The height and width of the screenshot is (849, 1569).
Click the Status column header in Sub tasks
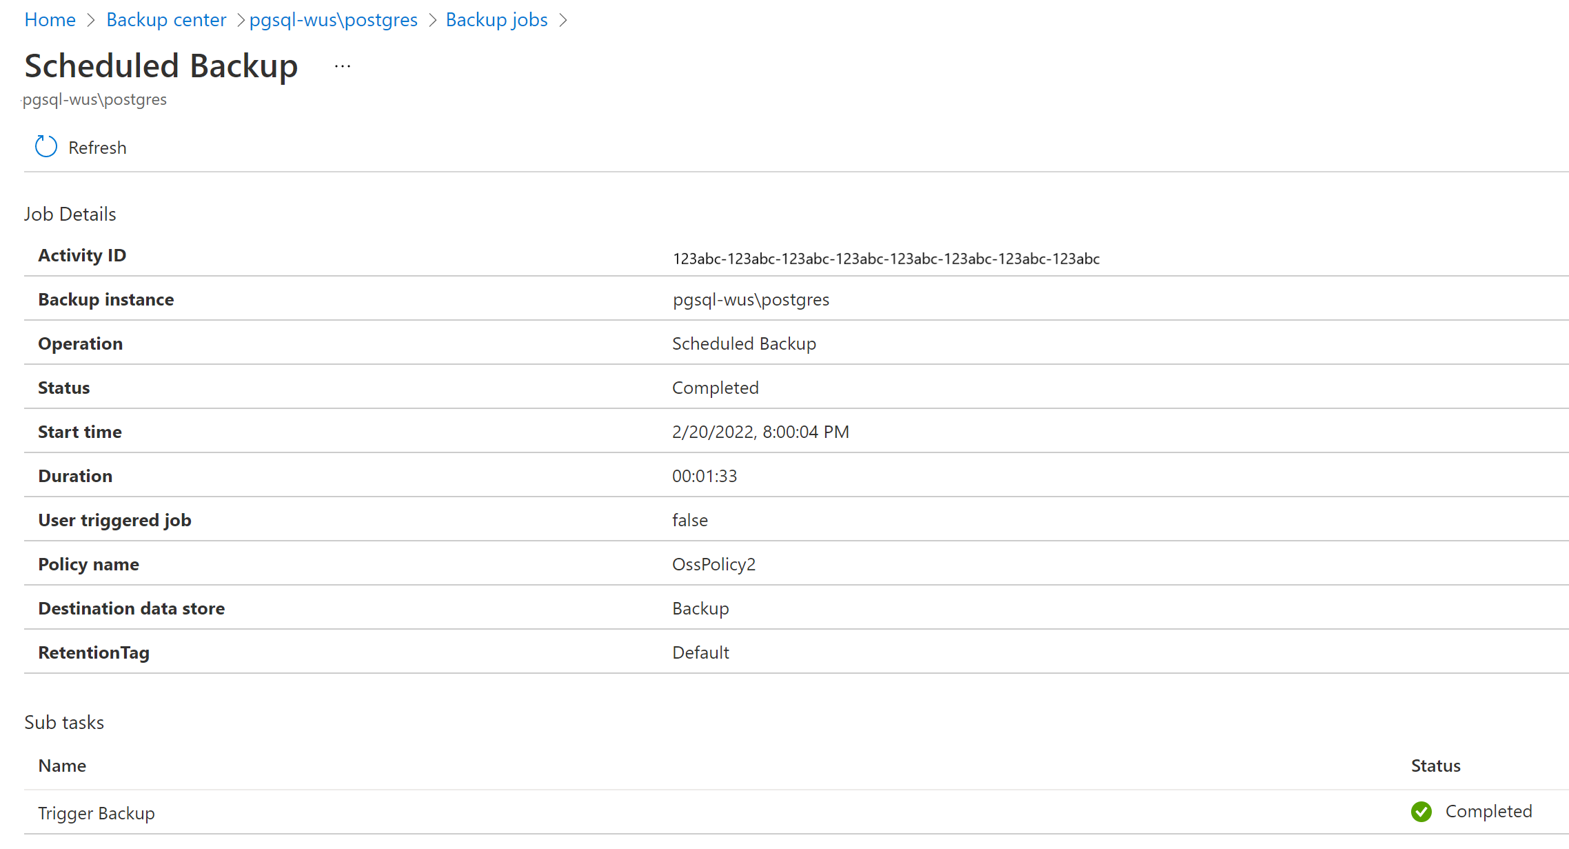click(x=1435, y=766)
